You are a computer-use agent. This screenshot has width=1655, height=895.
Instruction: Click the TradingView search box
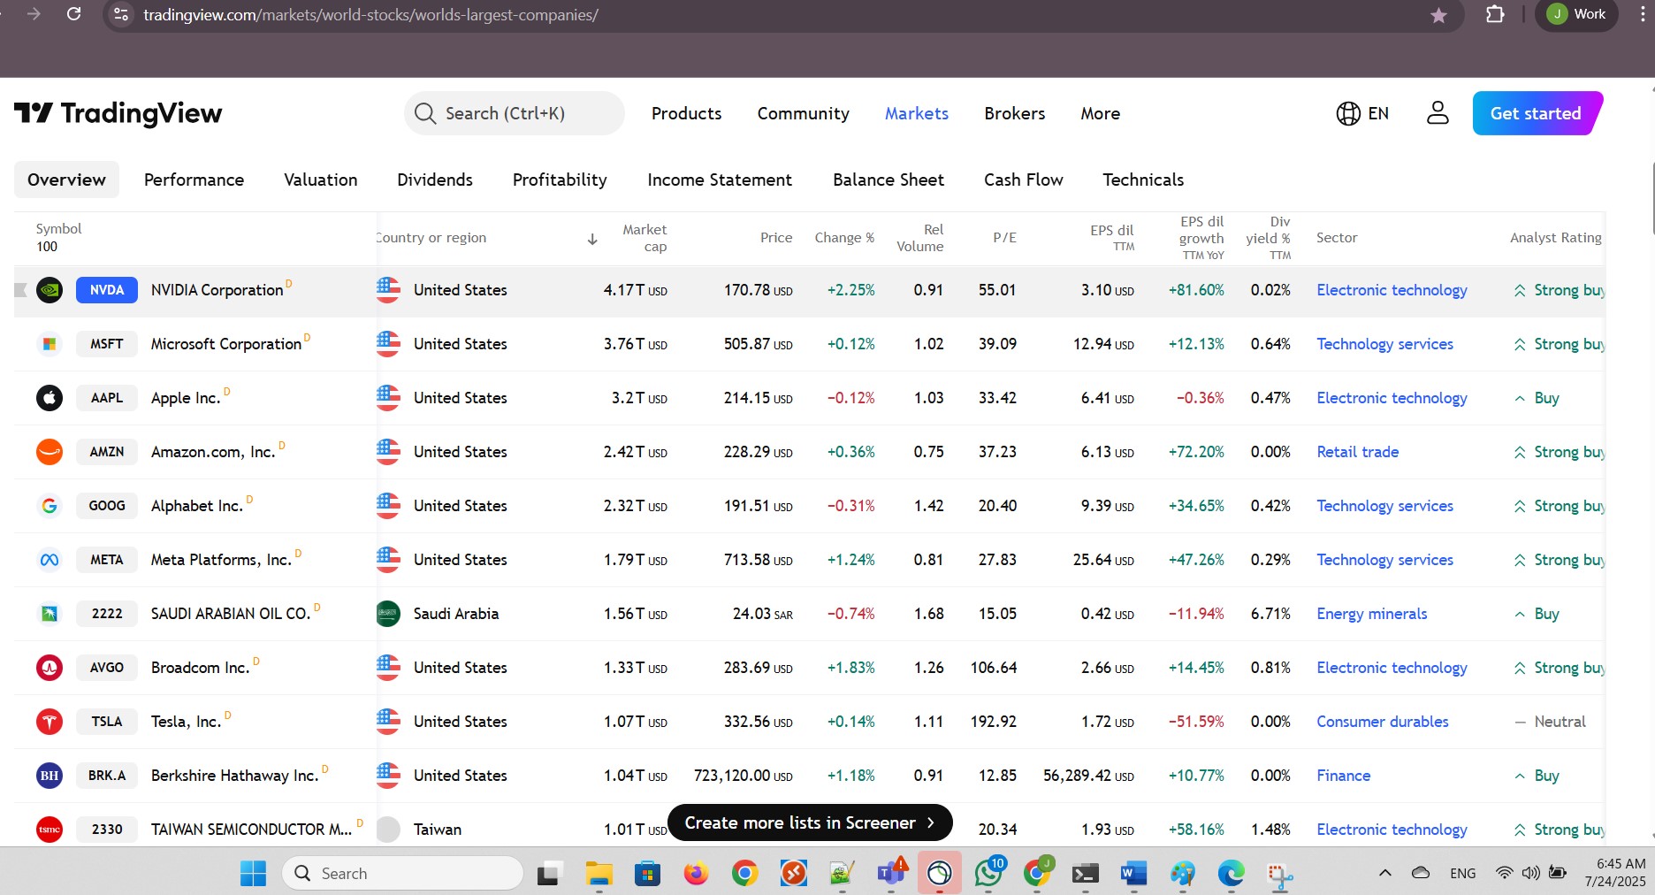tap(514, 113)
